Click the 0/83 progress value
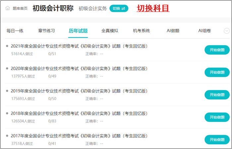Image resolution: width=232 pixels, height=149 pixels. [x=52, y=121]
